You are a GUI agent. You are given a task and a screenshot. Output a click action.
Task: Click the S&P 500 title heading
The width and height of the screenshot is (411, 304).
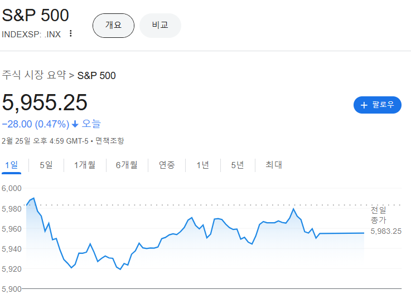pyautogui.click(x=35, y=15)
